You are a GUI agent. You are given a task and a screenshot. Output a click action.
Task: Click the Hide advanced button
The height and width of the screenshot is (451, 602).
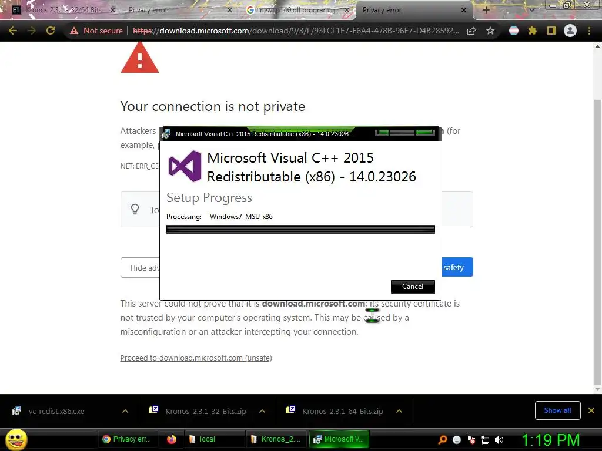140,268
